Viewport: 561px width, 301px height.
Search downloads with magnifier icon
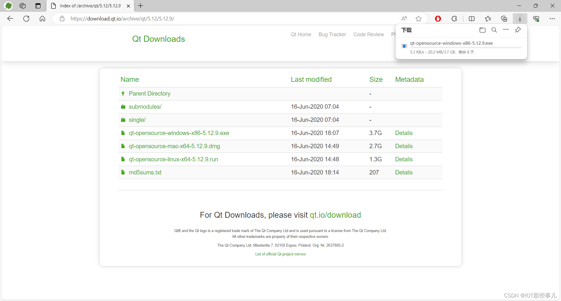[x=494, y=30]
